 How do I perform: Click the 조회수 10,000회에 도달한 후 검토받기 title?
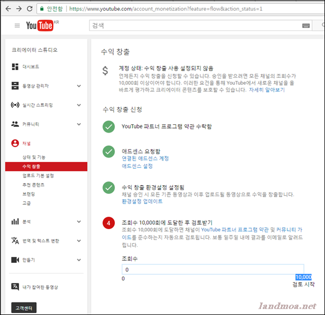point(167,223)
